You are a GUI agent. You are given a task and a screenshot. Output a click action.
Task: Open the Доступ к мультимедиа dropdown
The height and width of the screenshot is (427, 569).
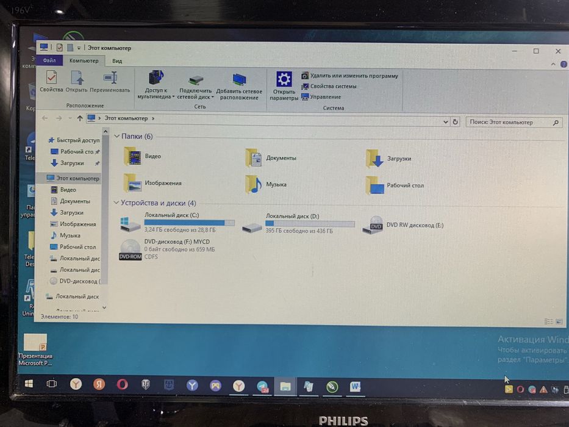[x=156, y=85]
